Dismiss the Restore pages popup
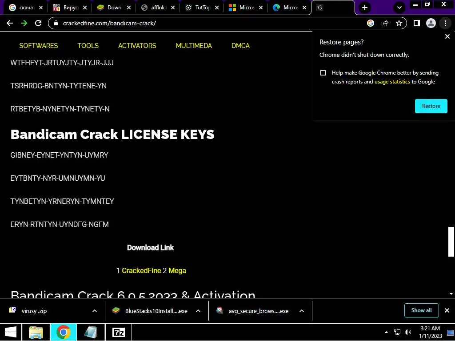Image resolution: width=455 pixels, height=341 pixels. tap(447, 36)
